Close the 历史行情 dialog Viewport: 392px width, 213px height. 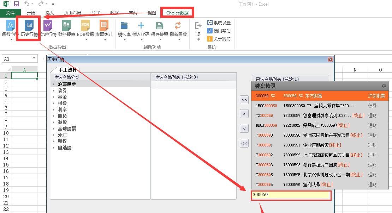click(330, 59)
